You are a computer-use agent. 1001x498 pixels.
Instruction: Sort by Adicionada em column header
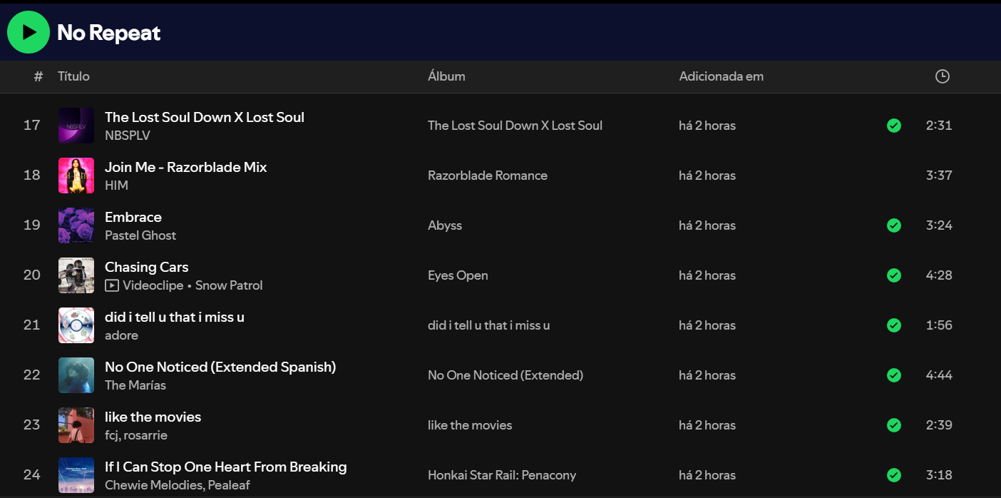point(721,76)
